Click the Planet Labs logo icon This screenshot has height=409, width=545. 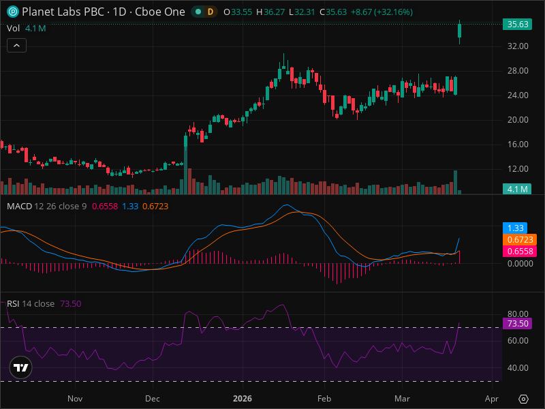13,12
